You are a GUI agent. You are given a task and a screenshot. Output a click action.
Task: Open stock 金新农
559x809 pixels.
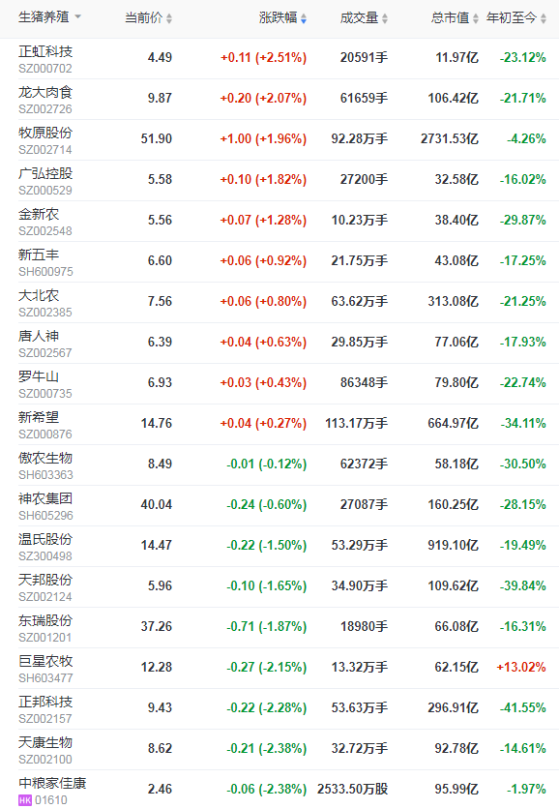coord(39,214)
